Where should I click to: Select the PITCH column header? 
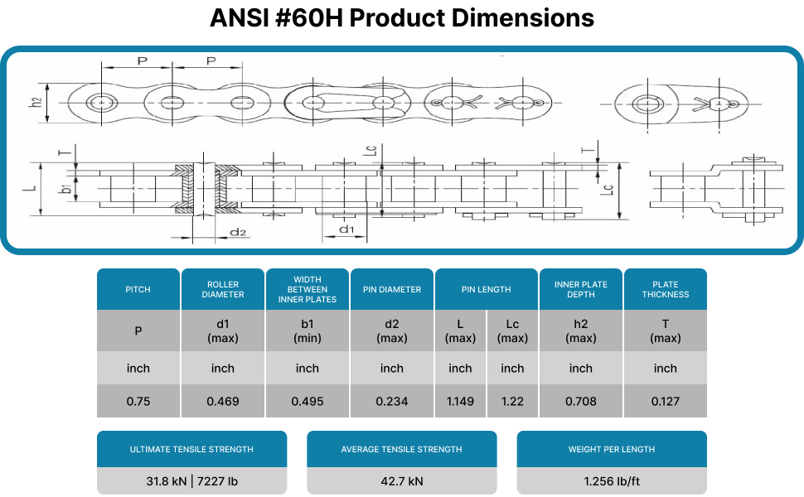138,288
